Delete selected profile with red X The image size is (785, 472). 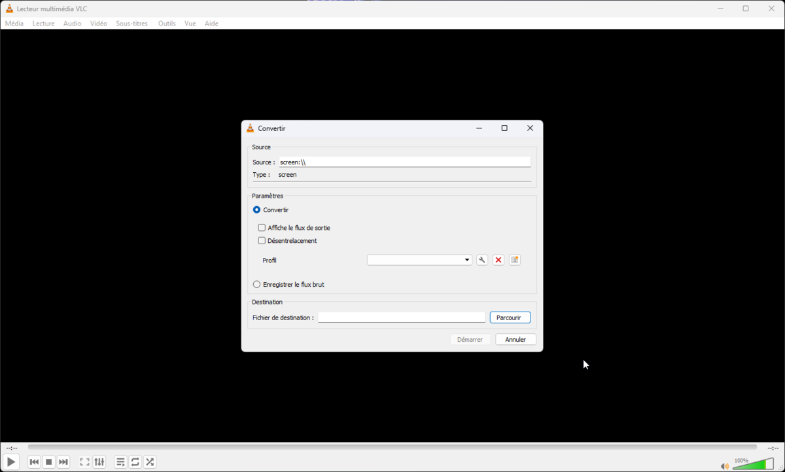tap(498, 260)
